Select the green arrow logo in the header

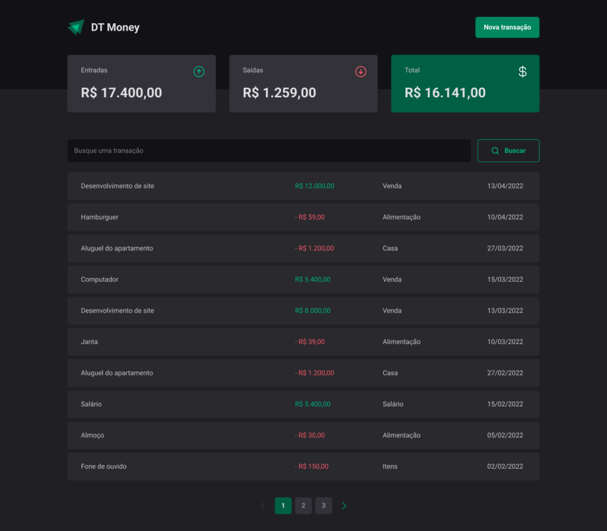76,27
